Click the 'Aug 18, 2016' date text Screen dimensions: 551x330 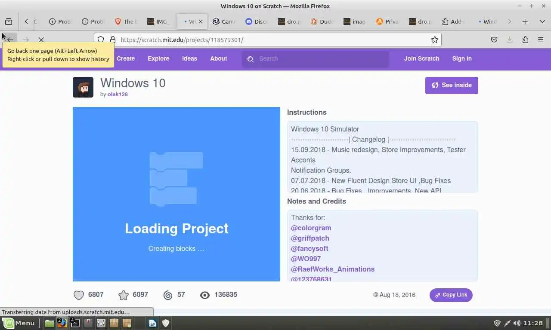(397, 295)
